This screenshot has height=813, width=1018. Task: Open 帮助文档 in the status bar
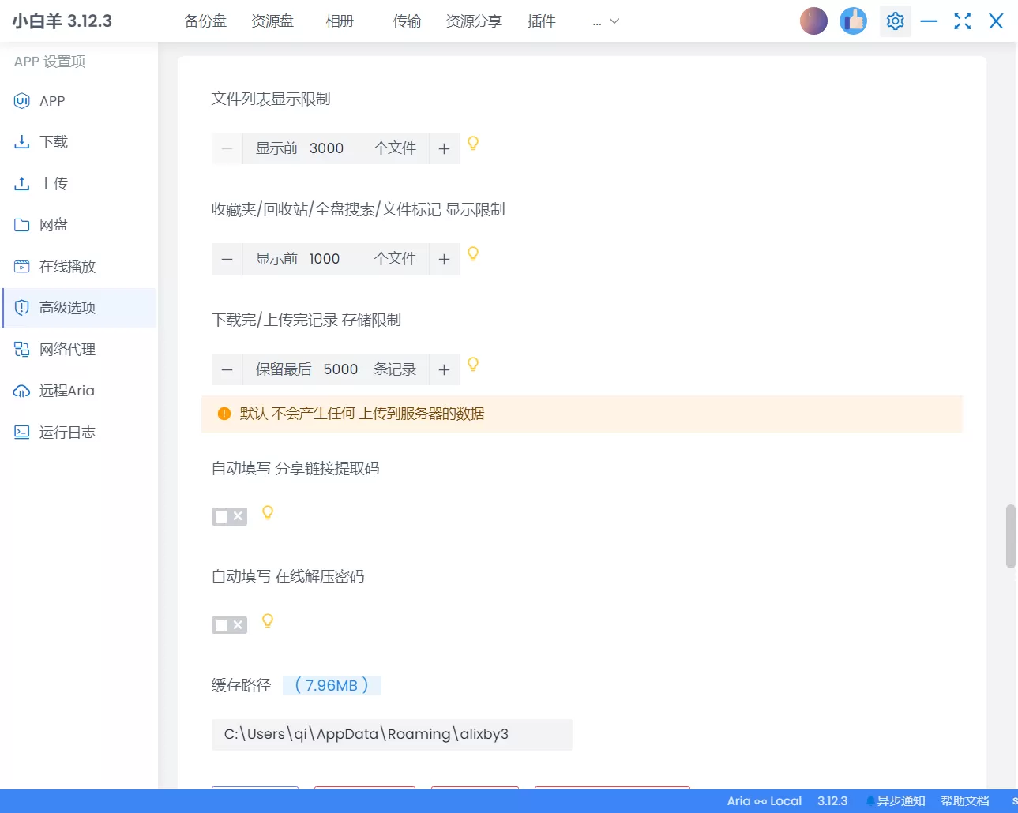[x=965, y=800]
